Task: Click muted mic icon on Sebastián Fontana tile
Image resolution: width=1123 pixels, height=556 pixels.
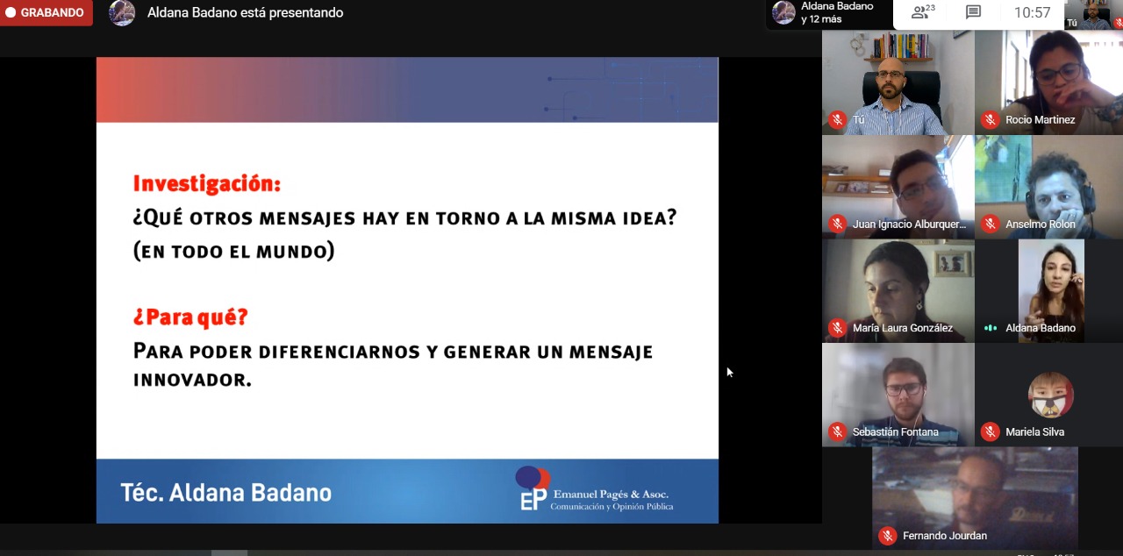Action: pos(837,432)
